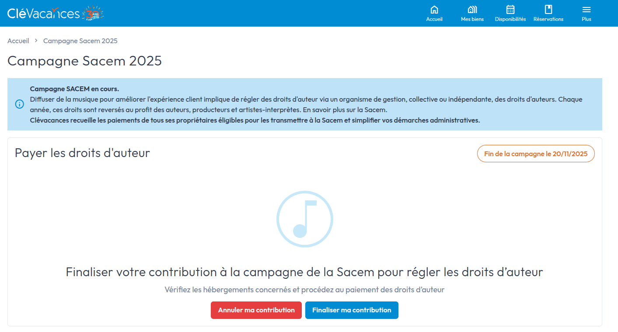Open the Mes biens houses icon
The height and width of the screenshot is (332, 618).
click(x=472, y=10)
